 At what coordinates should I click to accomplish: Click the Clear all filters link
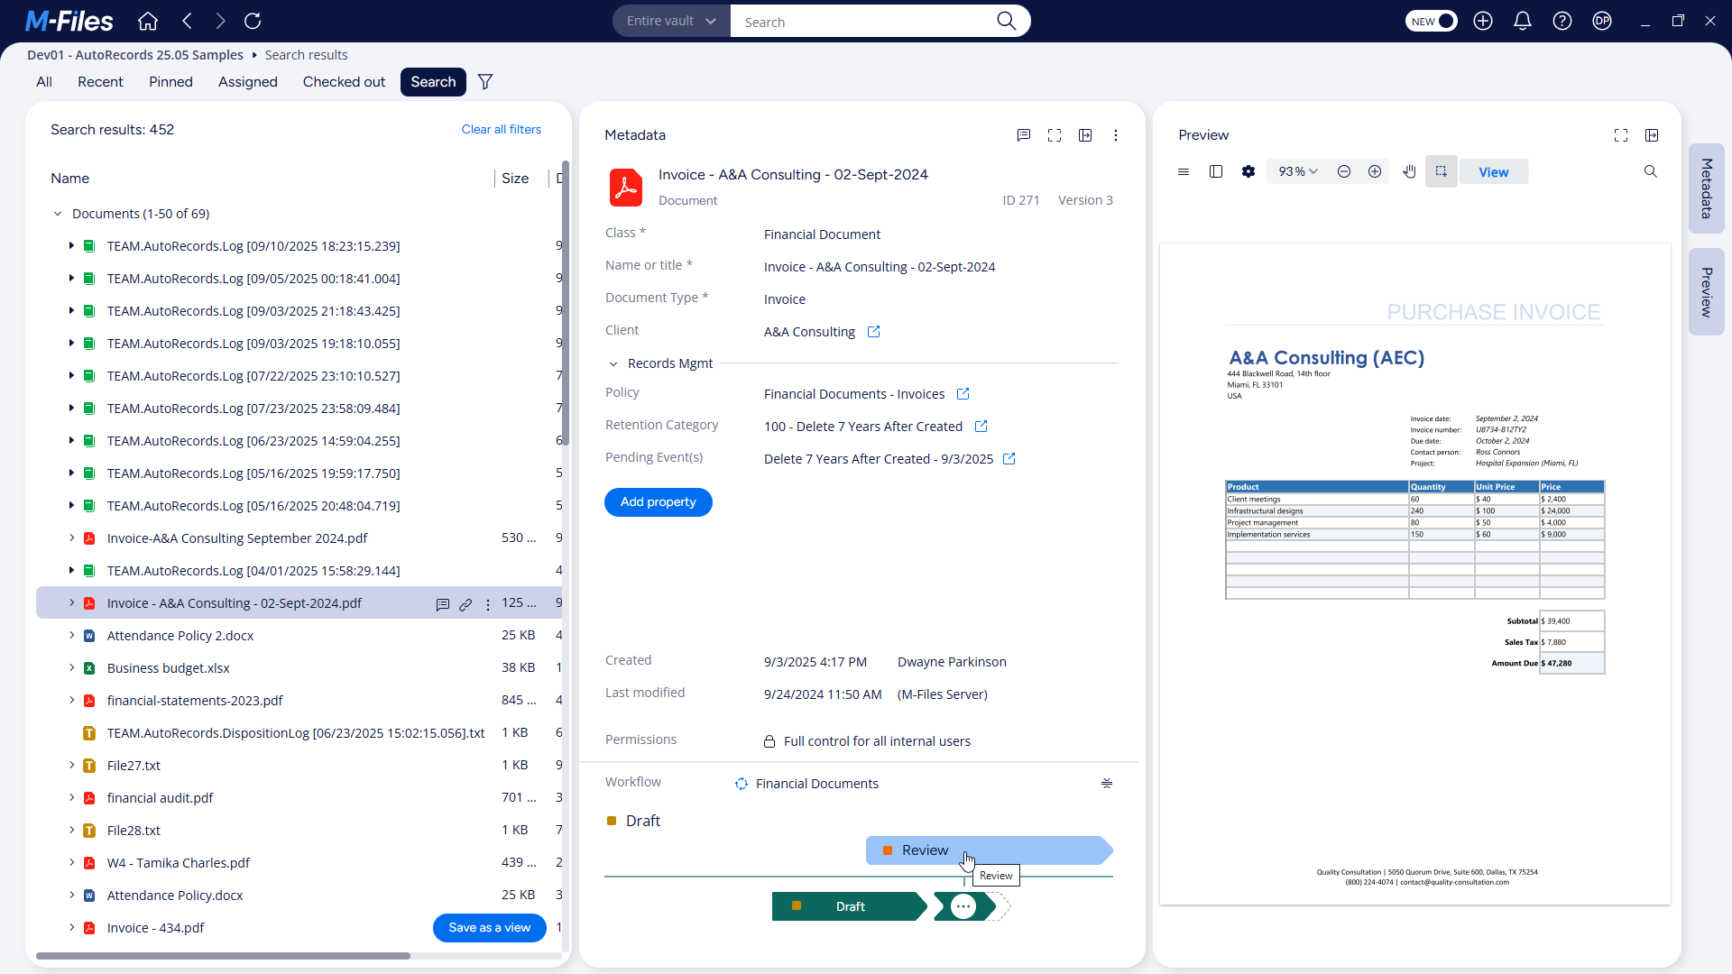(x=501, y=129)
